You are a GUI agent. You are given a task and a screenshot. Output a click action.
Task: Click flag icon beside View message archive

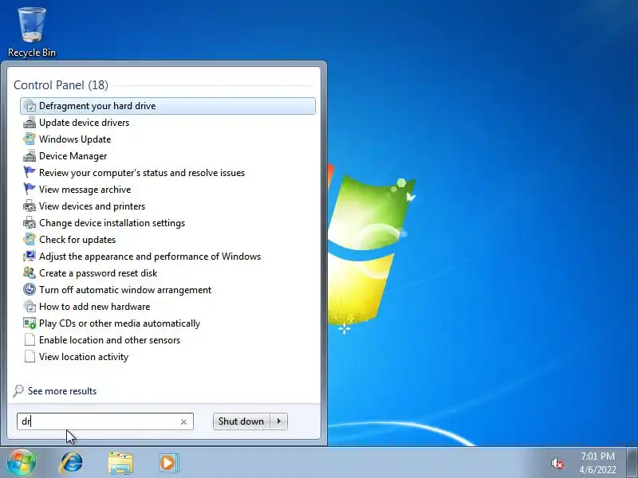(x=30, y=189)
